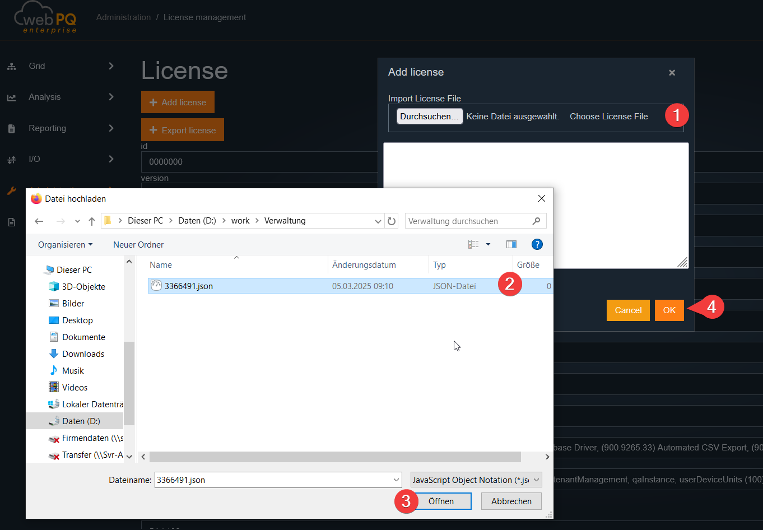
Task: Select the 3366491.json file
Action: (189, 286)
